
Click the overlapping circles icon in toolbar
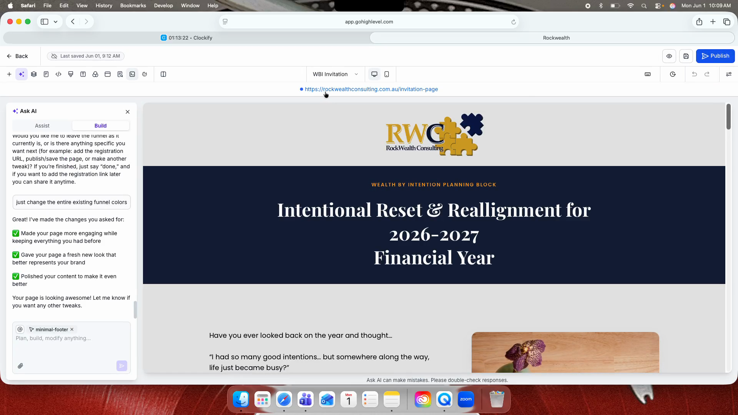(95, 74)
